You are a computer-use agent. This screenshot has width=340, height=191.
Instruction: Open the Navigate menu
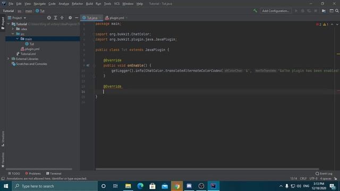pos(40,4)
